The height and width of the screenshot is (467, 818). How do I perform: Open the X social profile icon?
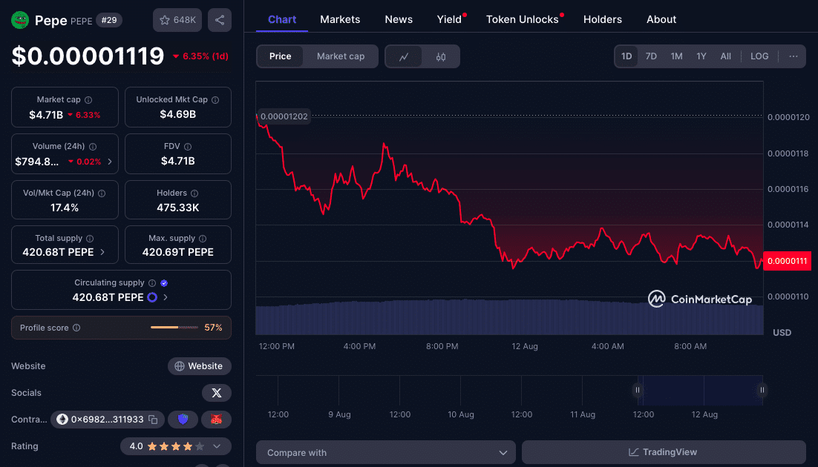point(217,393)
